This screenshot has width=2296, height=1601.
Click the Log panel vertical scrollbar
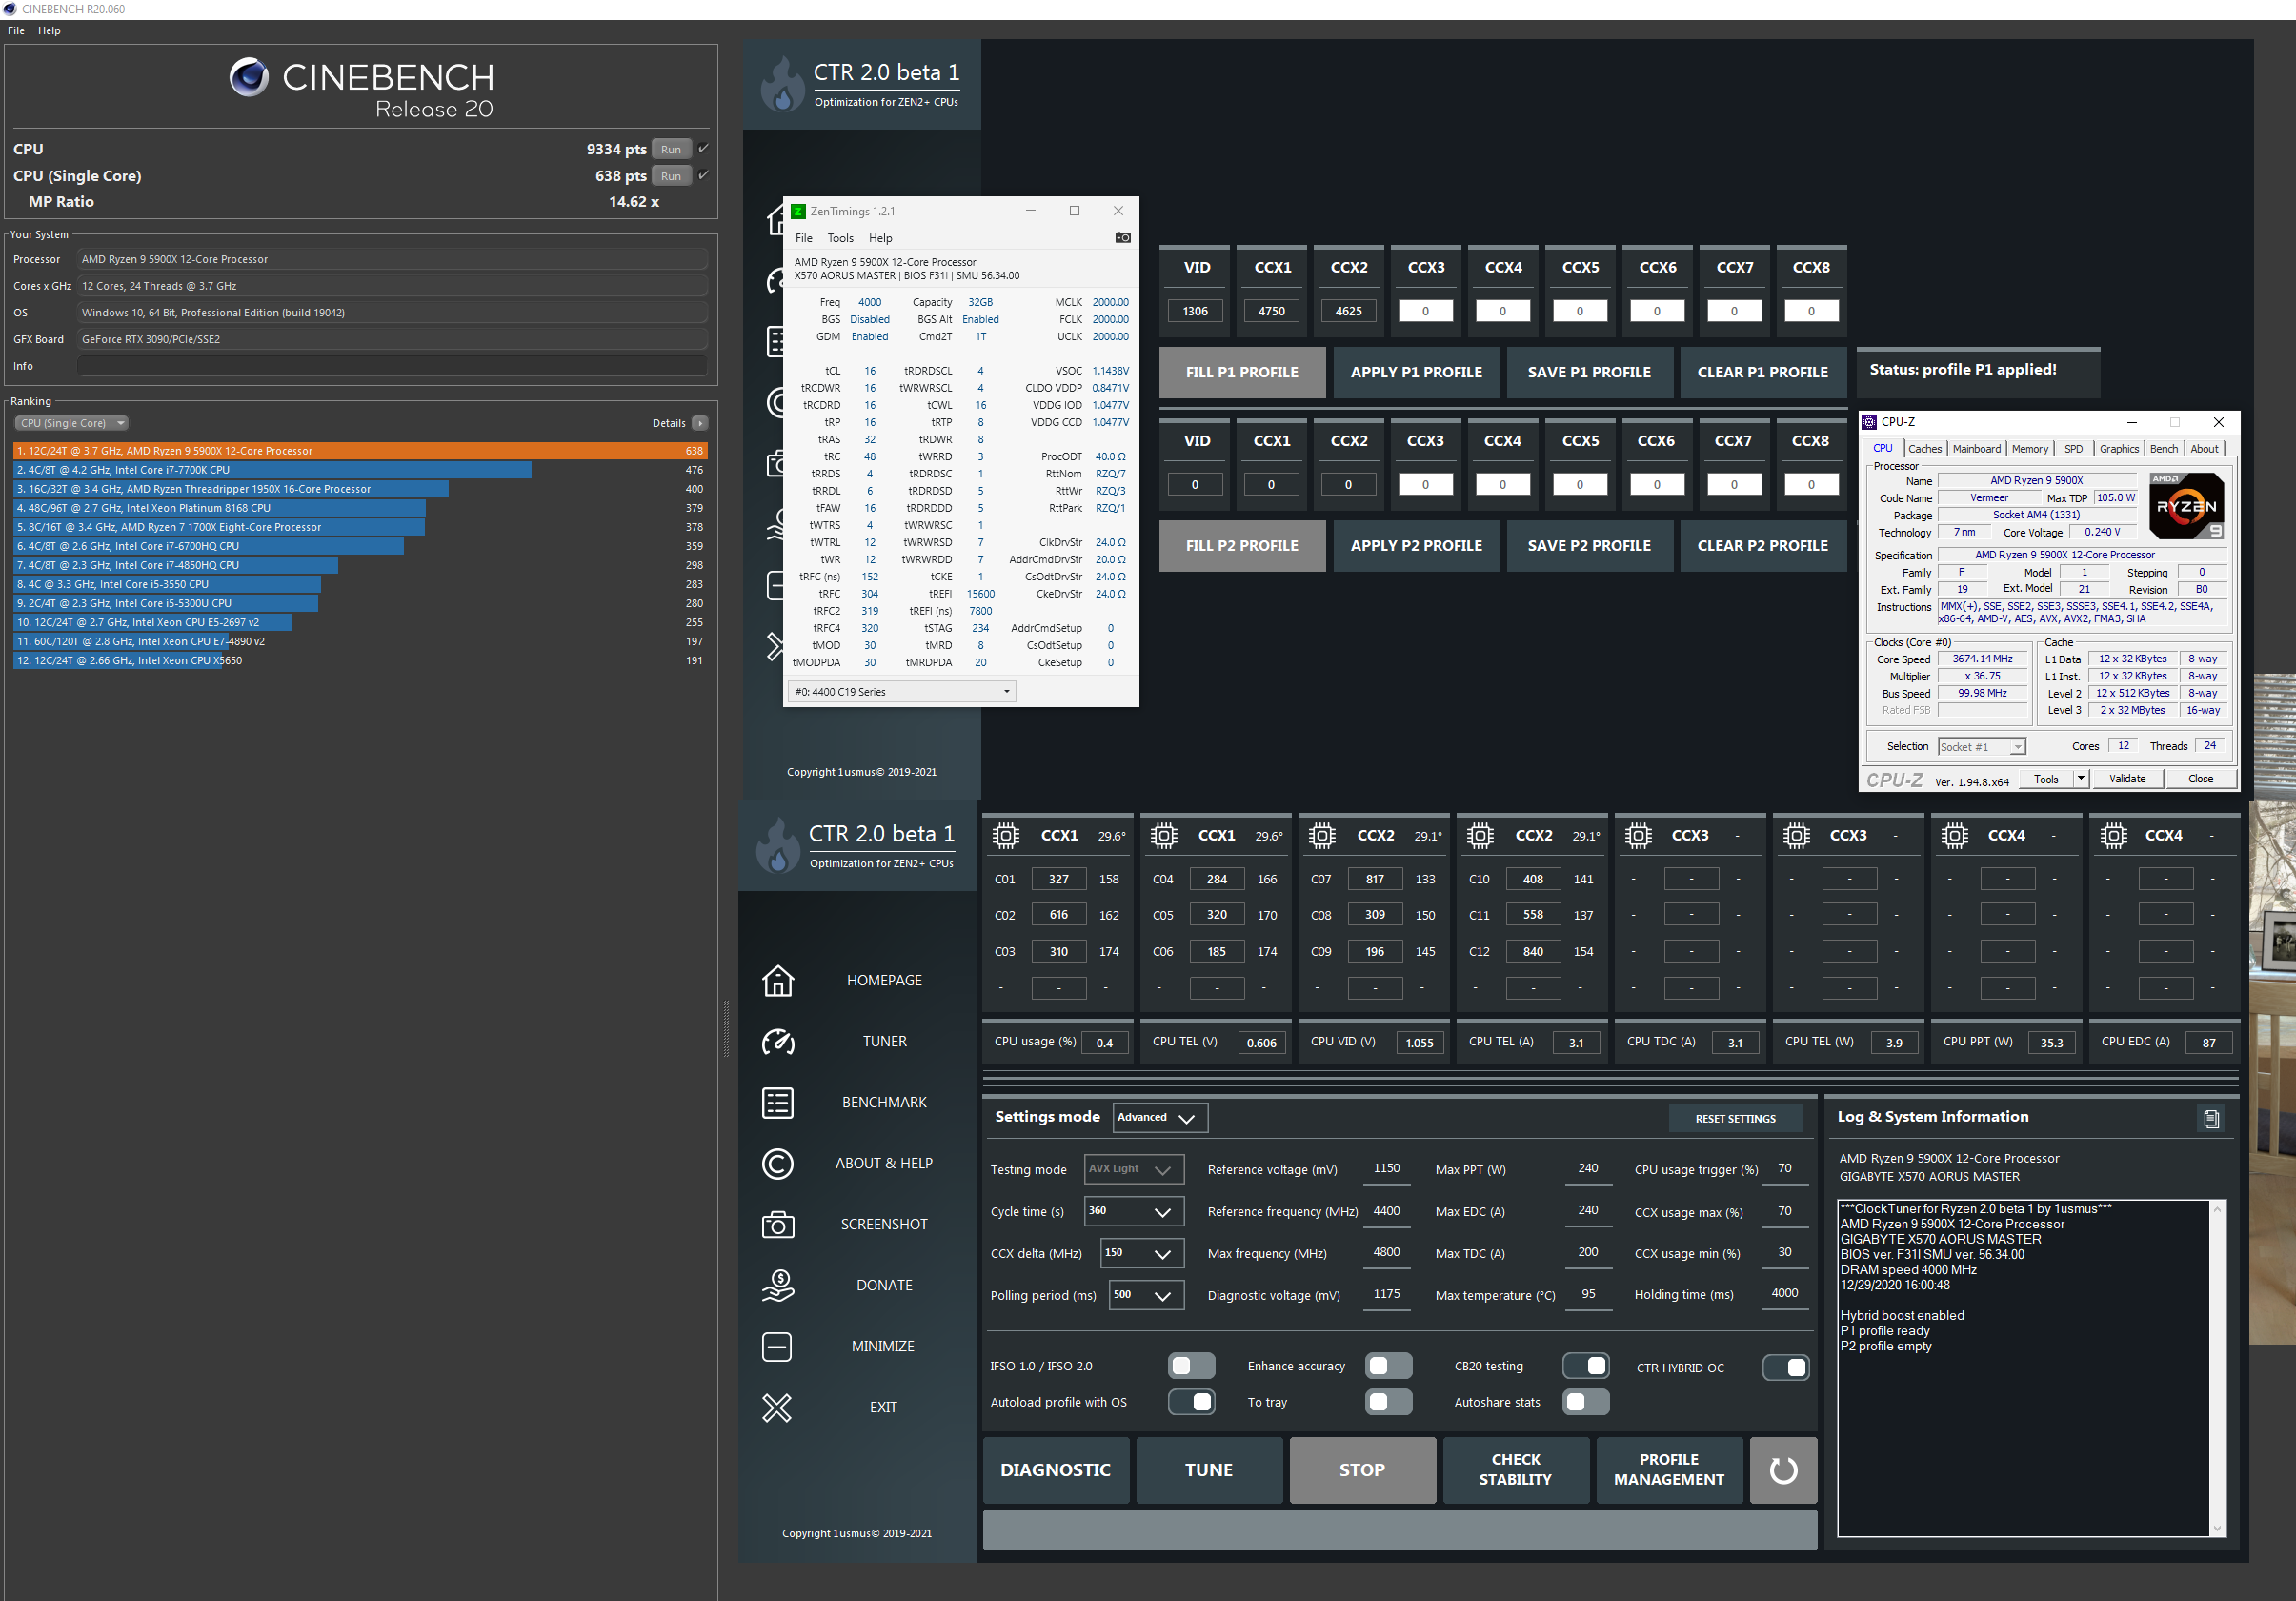2217,1368
